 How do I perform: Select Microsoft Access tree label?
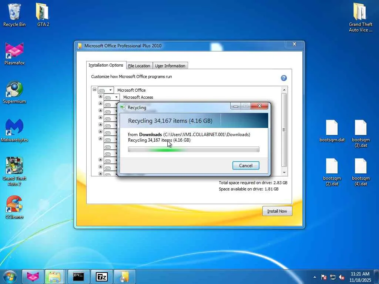(138, 97)
